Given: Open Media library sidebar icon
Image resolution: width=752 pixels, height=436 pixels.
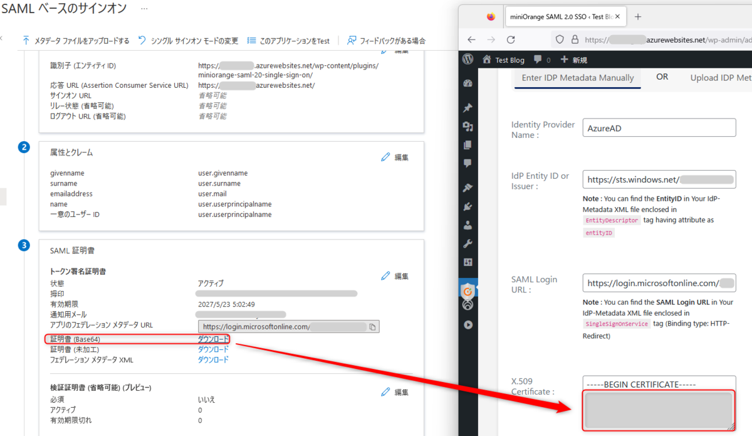Looking at the screenshot, I should [x=467, y=127].
